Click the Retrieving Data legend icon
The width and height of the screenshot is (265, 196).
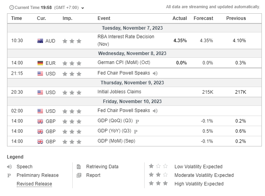click(79, 167)
